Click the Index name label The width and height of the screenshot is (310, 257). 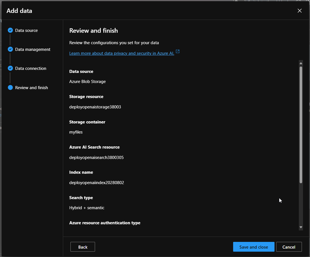point(81,172)
